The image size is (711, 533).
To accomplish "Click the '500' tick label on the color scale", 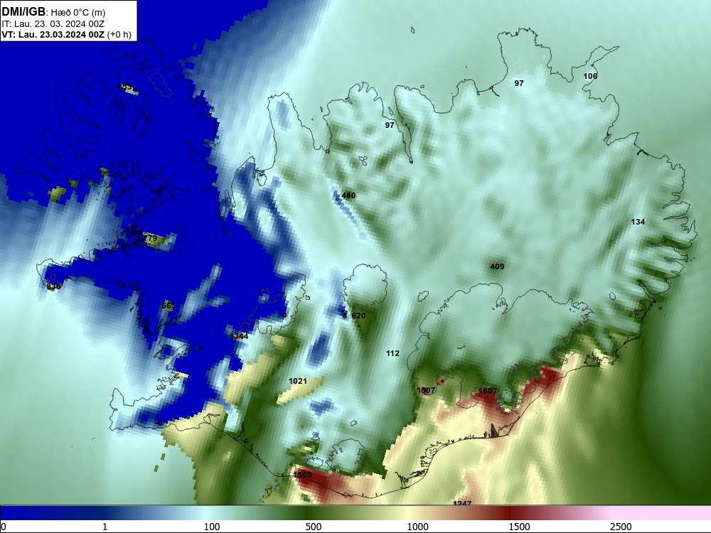I will coord(314,527).
